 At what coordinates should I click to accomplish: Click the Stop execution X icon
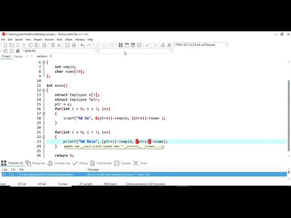(155, 45)
